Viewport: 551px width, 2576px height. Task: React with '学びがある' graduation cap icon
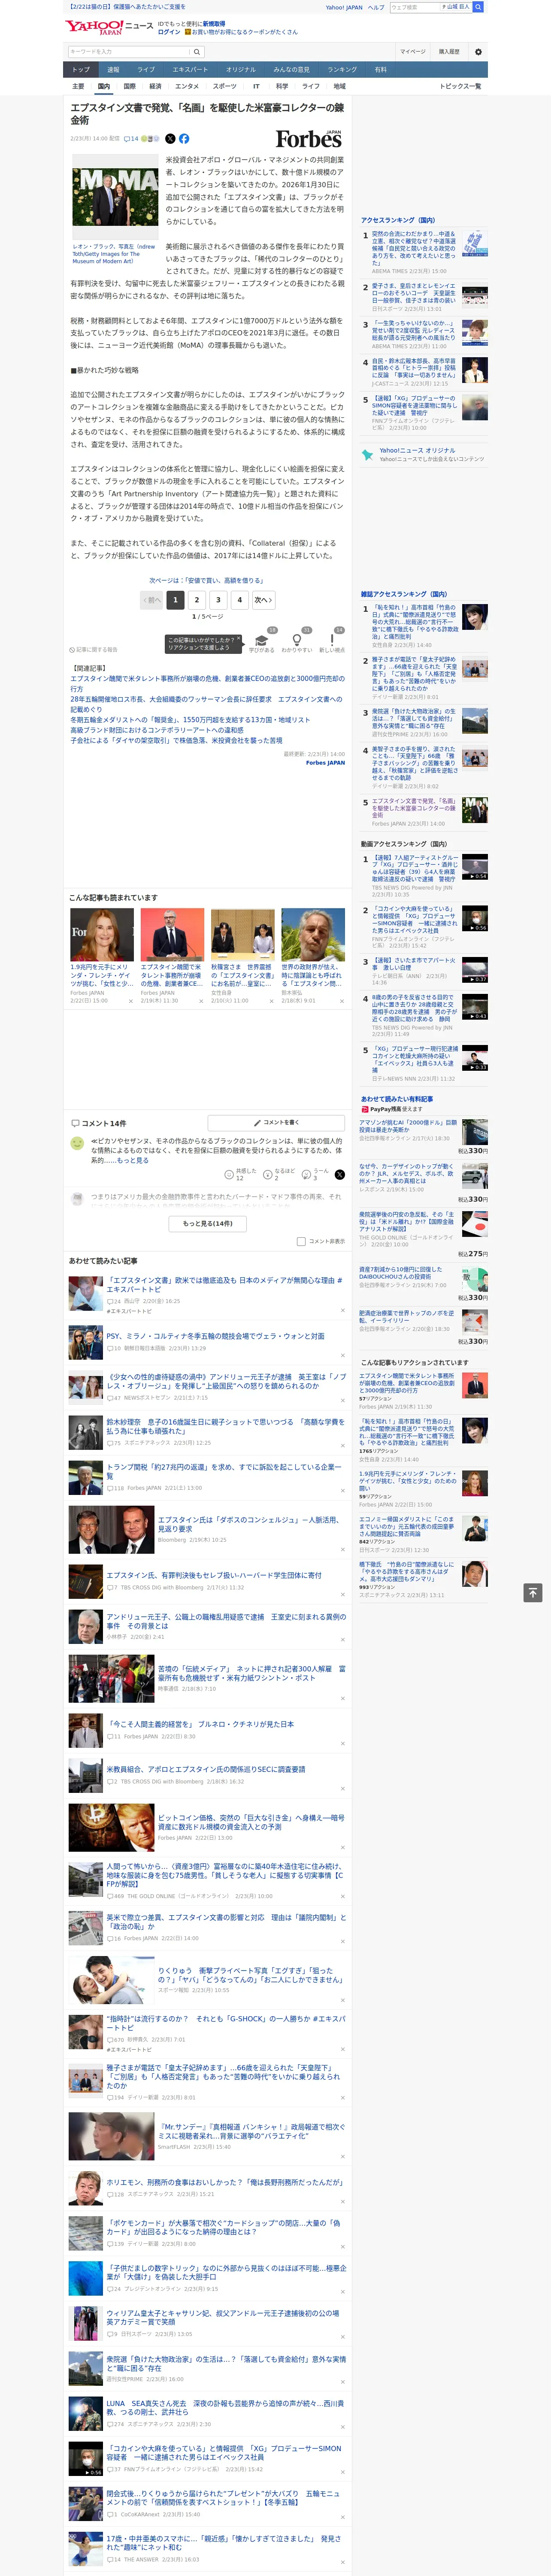click(x=262, y=640)
